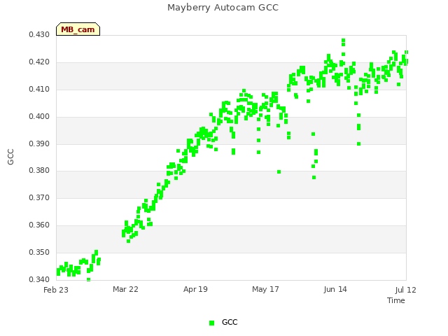The width and height of the screenshot is (448, 336).
Task: Click the 0.400 y-axis value
Action: coord(39,117)
